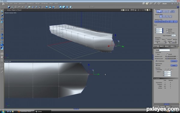Enable the Snap To Grid checkbox
Screen dimensions: 180x113
pos(167,33)
